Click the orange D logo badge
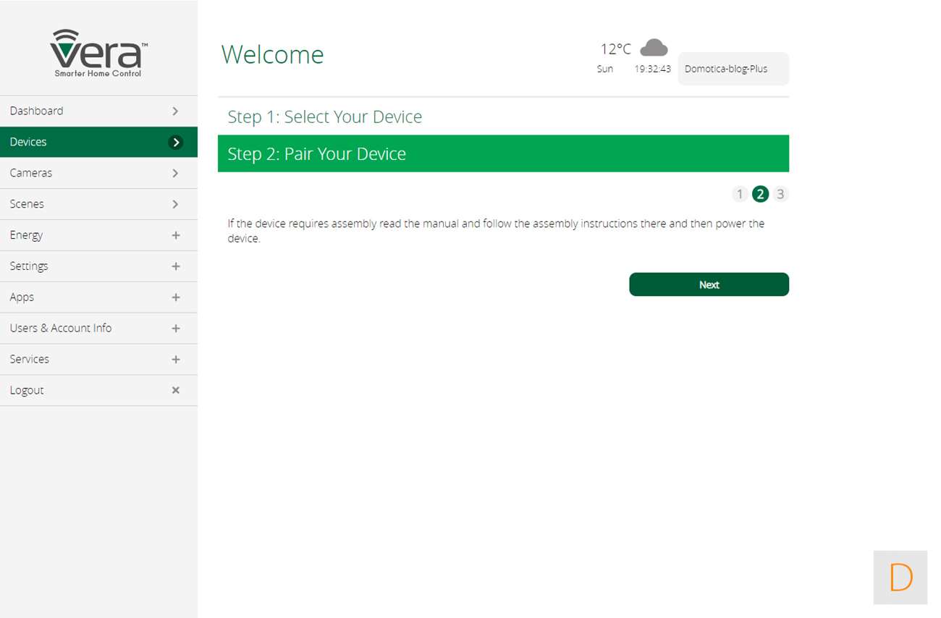The image size is (941, 618). coord(900,577)
